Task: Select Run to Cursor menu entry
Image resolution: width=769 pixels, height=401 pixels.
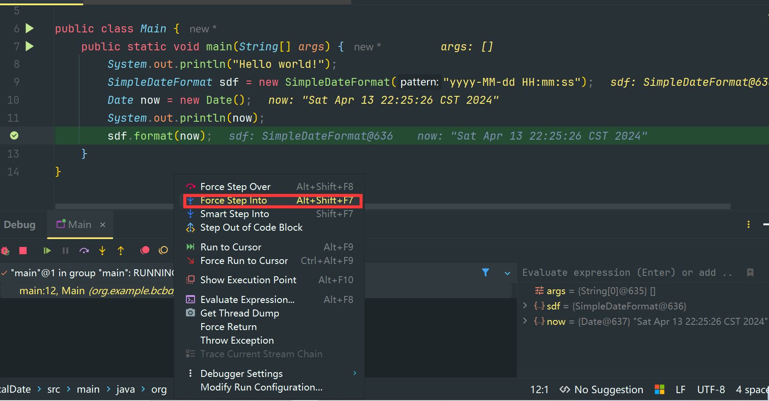Action: pyautogui.click(x=269, y=247)
